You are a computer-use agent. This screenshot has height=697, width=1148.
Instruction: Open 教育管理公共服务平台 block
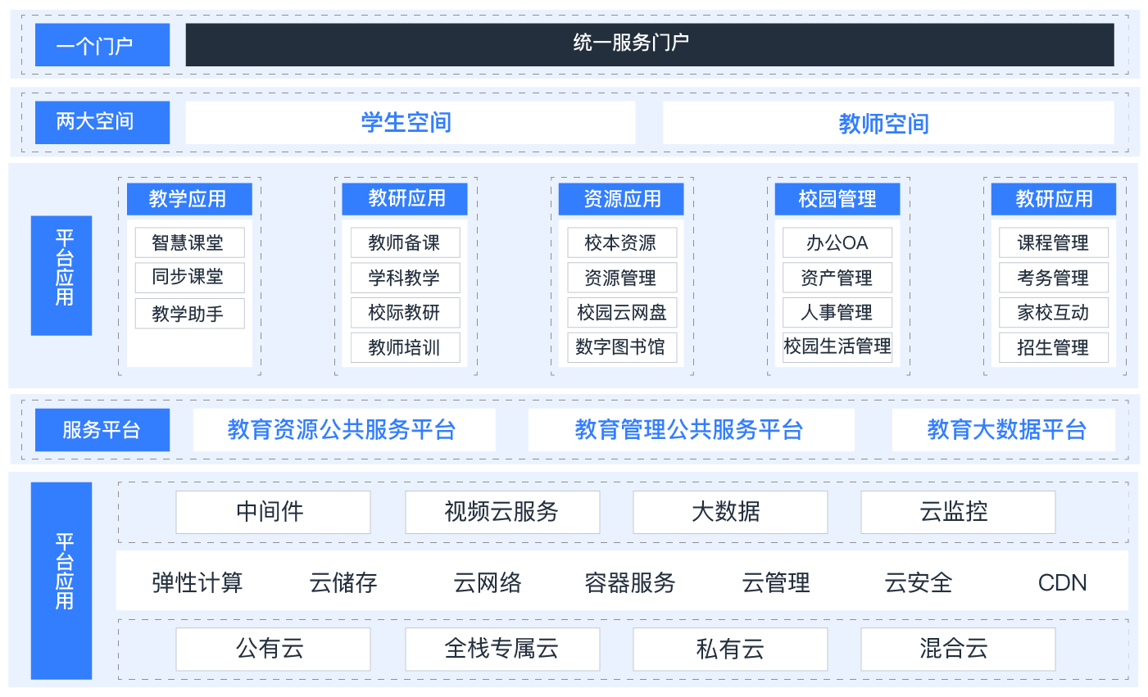pyautogui.click(x=692, y=430)
